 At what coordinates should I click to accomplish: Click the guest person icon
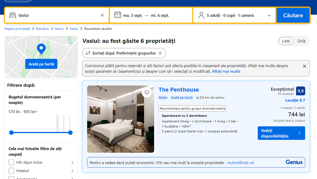201,15
